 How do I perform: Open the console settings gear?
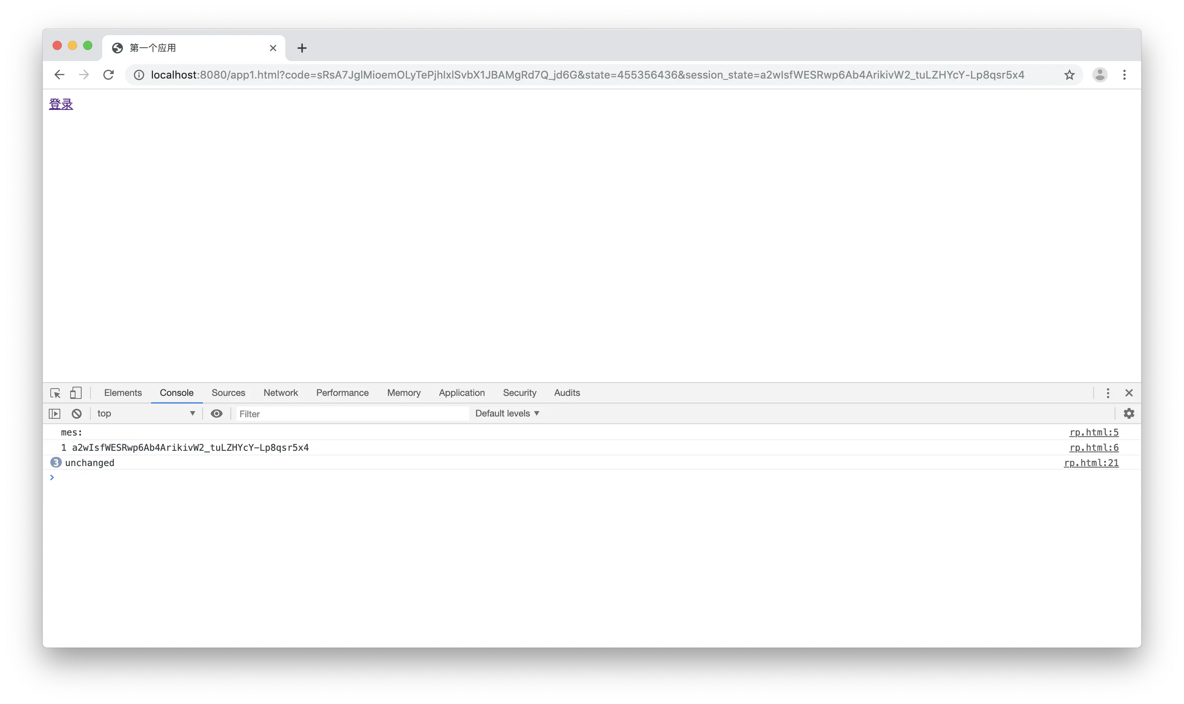(x=1129, y=414)
